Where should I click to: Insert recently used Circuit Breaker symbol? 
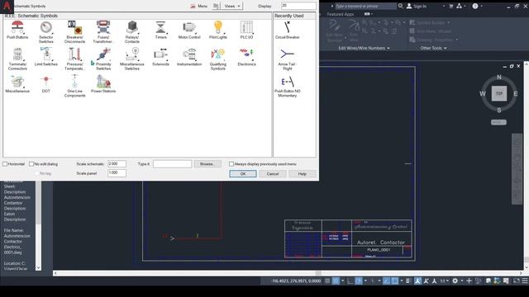[287, 30]
